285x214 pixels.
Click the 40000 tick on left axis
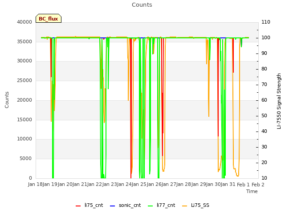tap(24, 22)
